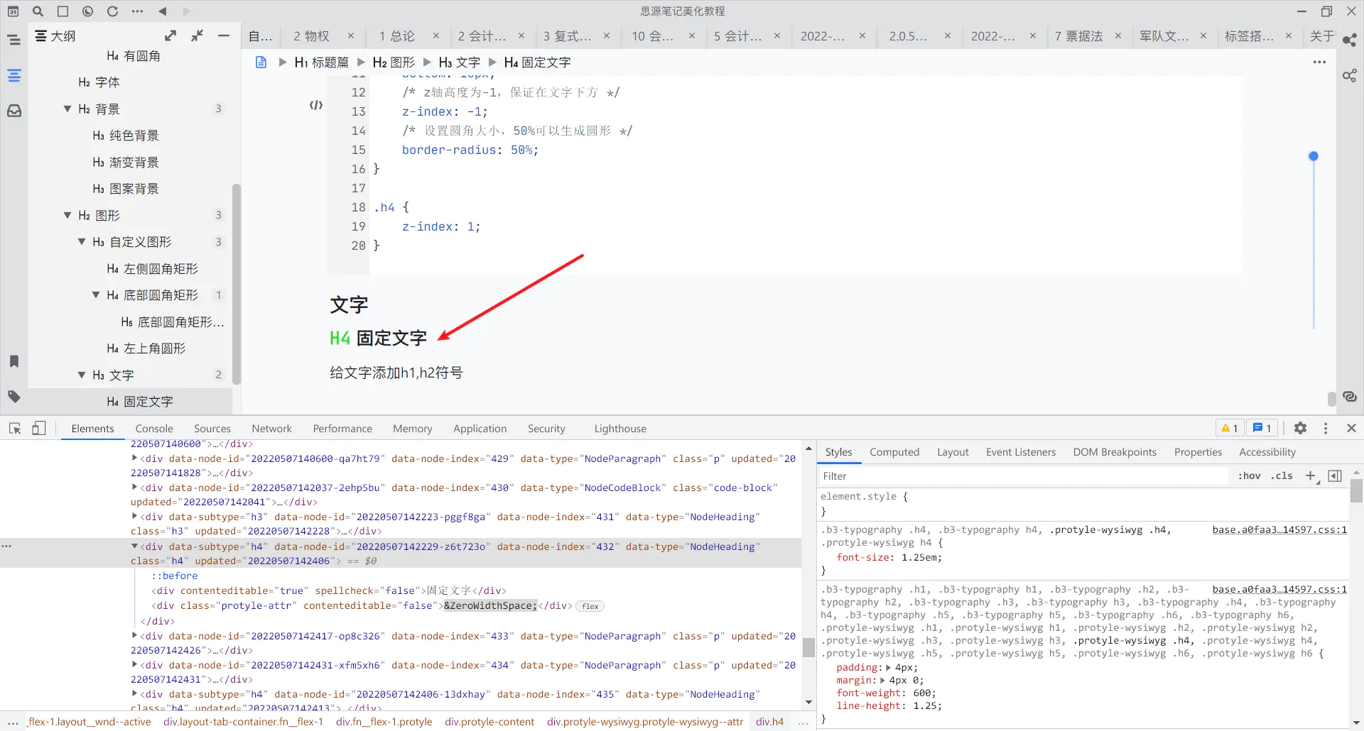Click the search magnifier icon in title bar

38,11
